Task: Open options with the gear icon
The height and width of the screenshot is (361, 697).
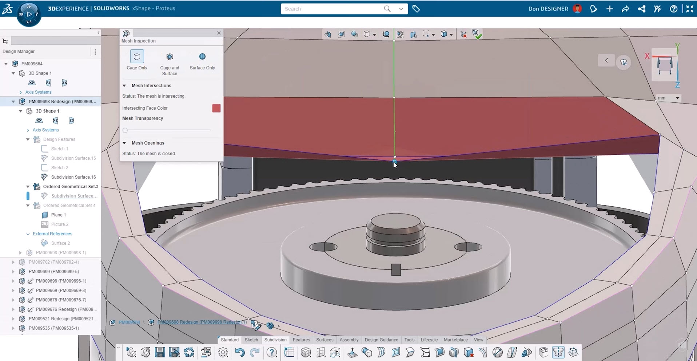Action: pos(223,352)
